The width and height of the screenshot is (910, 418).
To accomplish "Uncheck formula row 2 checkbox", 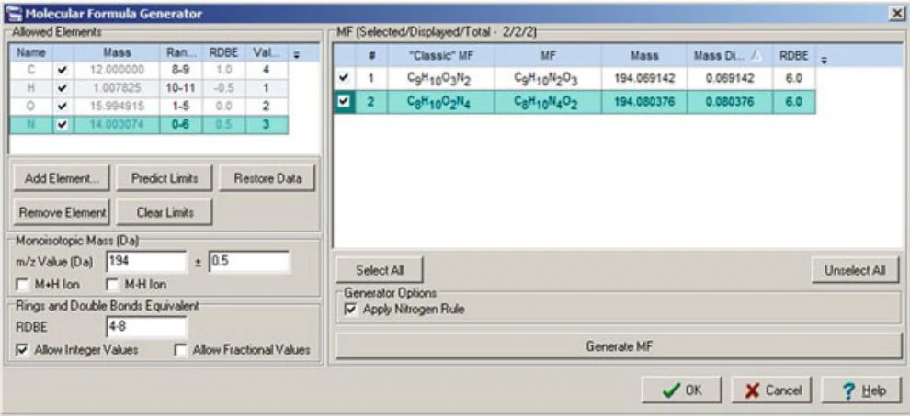I will click(x=344, y=101).
